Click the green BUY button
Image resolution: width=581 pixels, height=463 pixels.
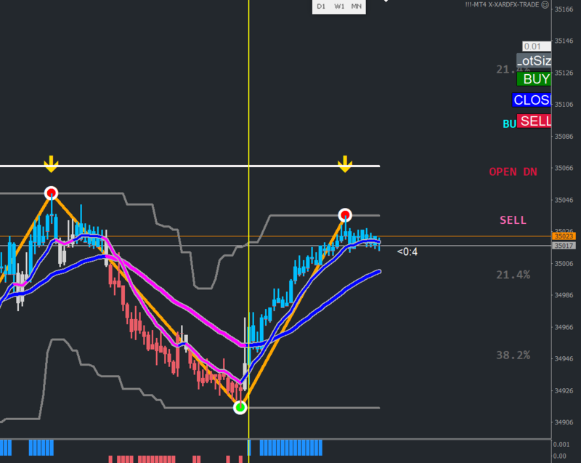point(534,79)
